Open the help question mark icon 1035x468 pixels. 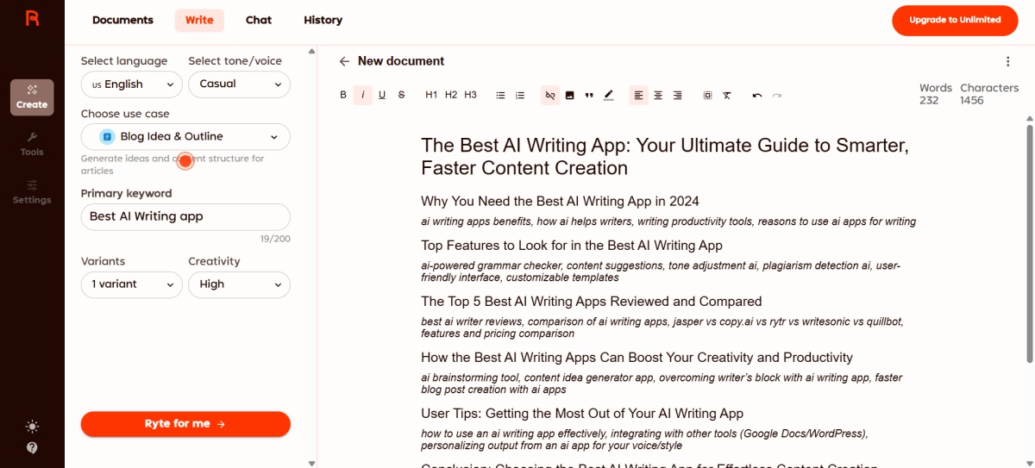pyautogui.click(x=32, y=448)
